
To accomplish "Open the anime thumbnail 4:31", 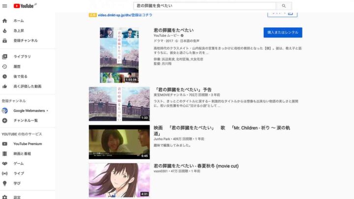I will click(119, 180).
